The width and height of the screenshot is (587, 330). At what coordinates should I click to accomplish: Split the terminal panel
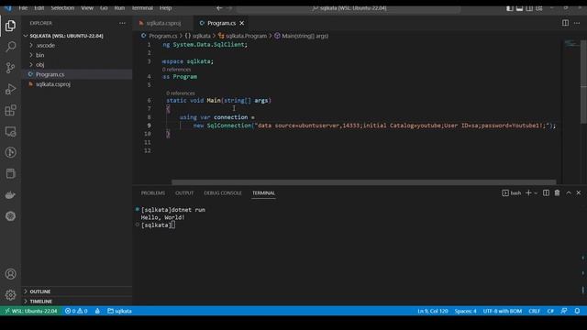[x=547, y=192]
